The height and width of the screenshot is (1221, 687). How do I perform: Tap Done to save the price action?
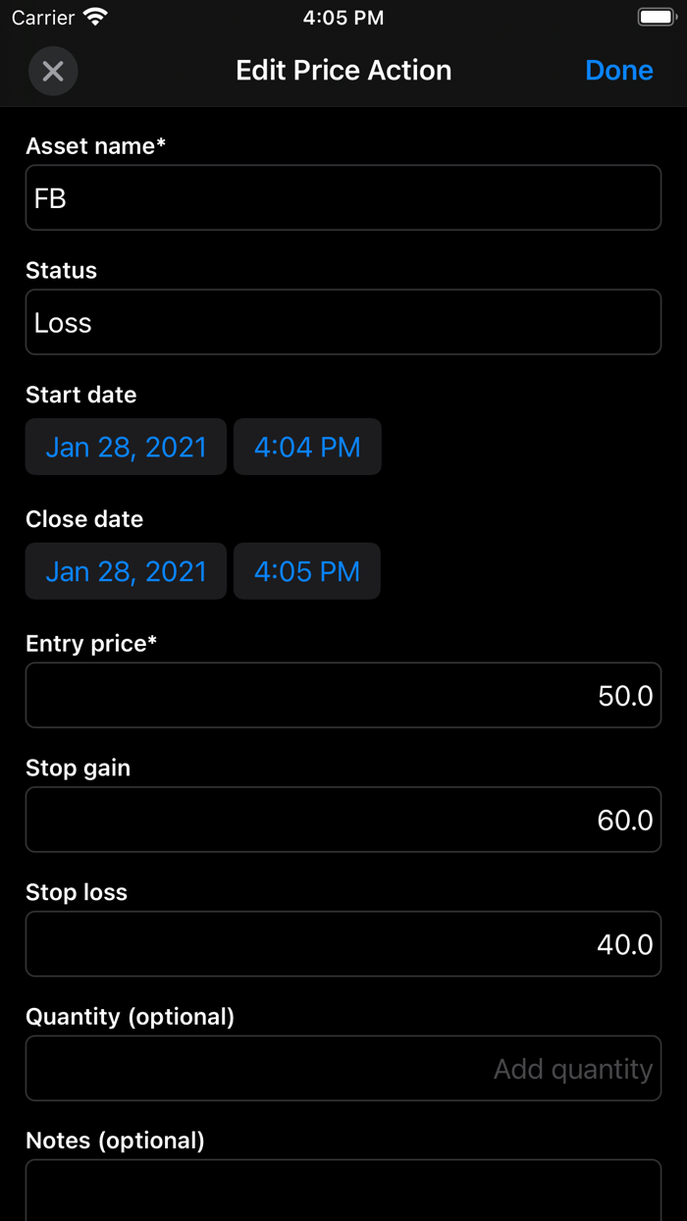(619, 70)
